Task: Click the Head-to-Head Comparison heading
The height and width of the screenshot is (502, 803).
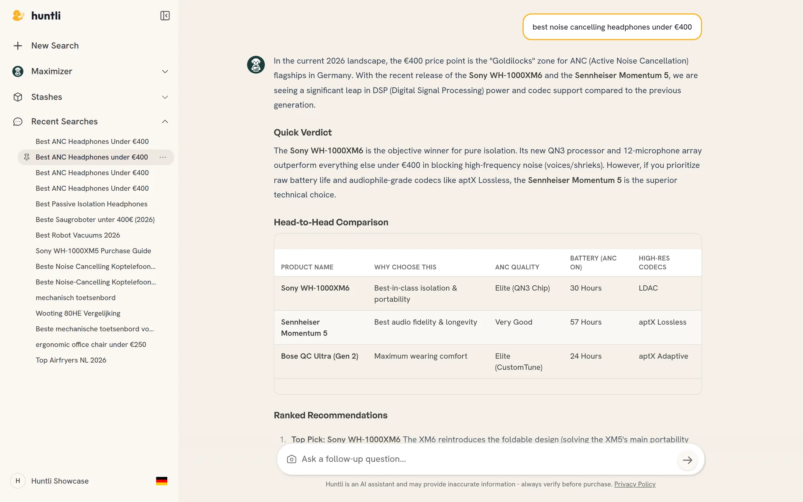Action: [331, 223]
